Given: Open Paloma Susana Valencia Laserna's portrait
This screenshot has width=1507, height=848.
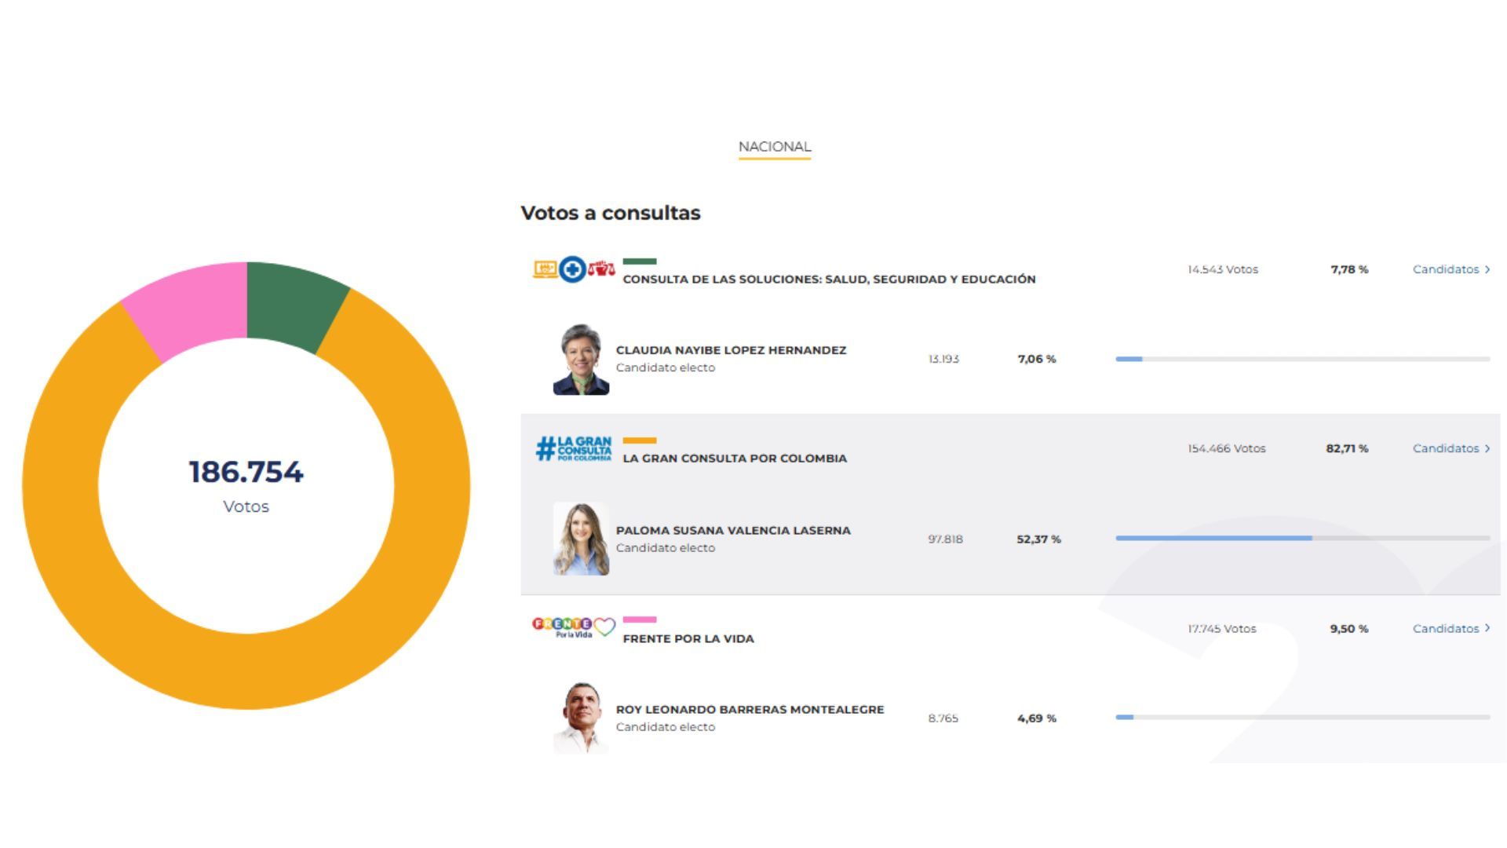Looking at the screenshot, I should 581,539.
